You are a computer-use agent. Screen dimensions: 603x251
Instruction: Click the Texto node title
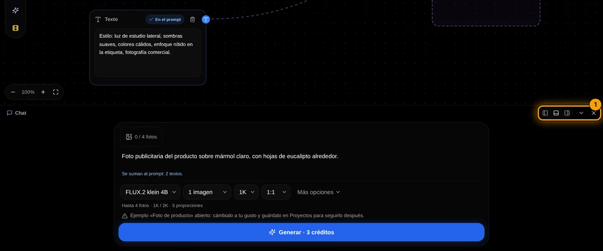[x=111, y=19]
